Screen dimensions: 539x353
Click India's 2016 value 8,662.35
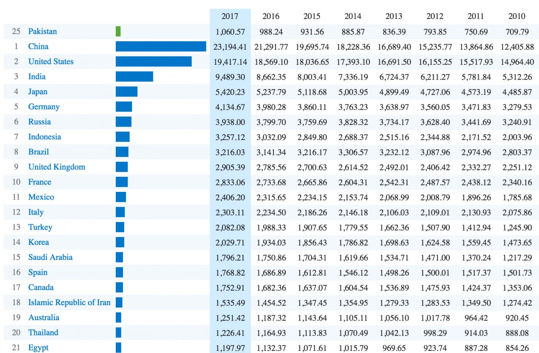pyautogui.click(x=272, y=77)
